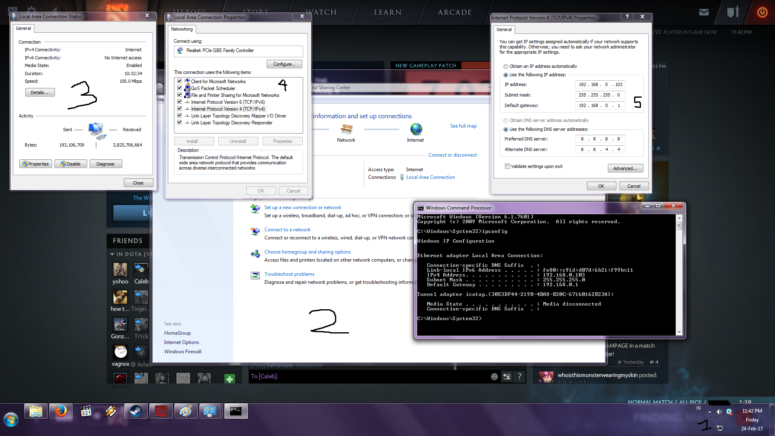Open the LEARN menu tab
Screen dimensions: 775x436
click(x=387, y=13)
